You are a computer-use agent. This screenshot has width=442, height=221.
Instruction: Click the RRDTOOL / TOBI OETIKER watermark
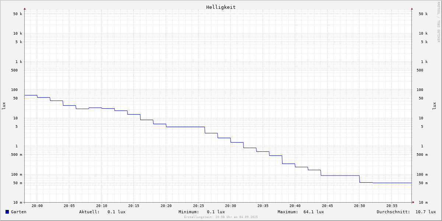(438, 22)
